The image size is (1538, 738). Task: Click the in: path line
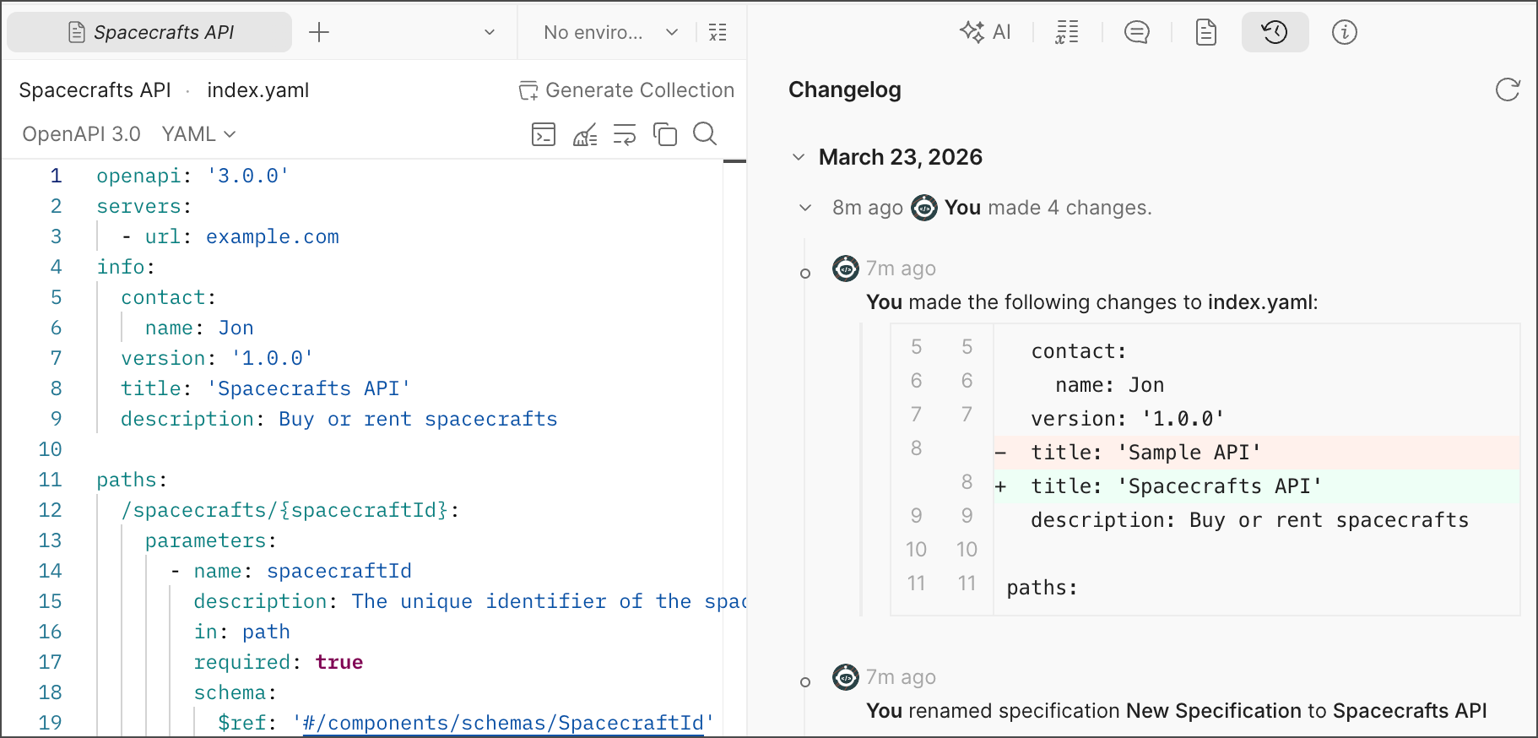tap(242, 632)
